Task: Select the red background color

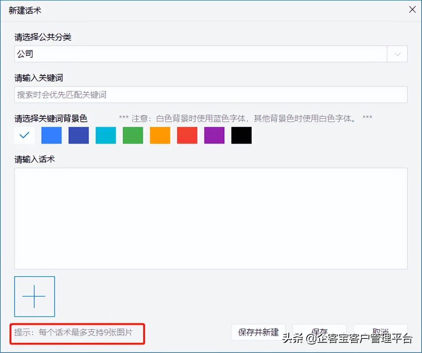Action: pos(187,135)
